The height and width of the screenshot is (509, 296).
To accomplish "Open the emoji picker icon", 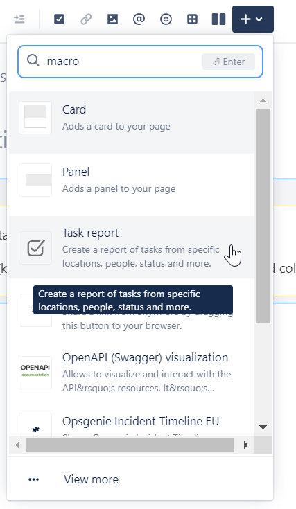I will [166, 19].
